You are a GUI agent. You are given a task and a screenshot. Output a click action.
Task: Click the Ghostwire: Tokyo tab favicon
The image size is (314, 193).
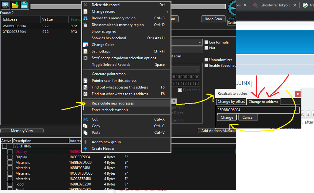255,5
